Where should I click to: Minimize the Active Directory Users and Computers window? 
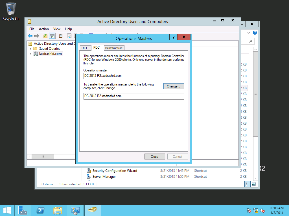215,20
